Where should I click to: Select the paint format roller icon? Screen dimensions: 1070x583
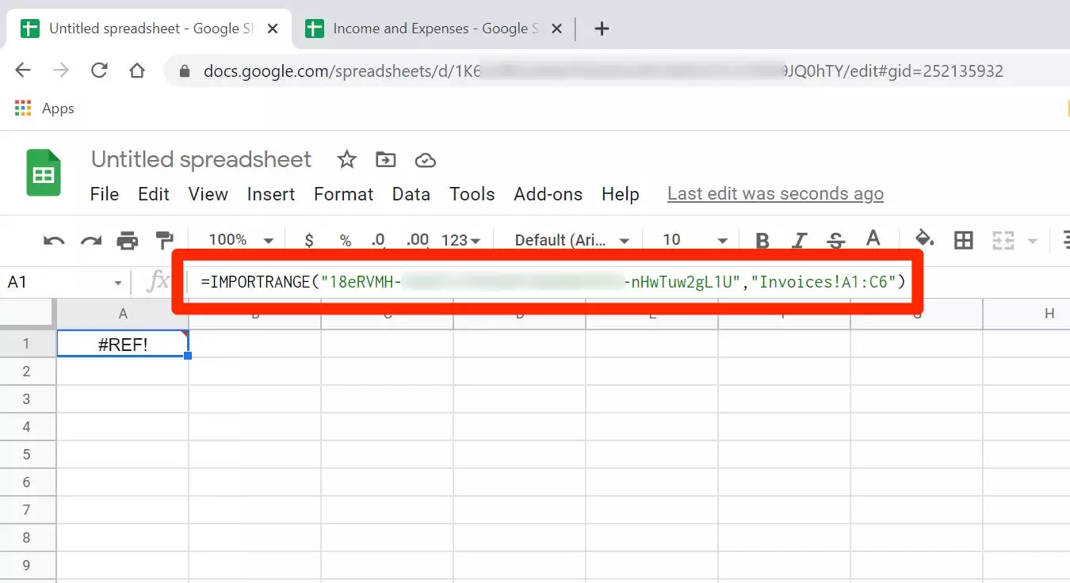[x=164, y=240]
